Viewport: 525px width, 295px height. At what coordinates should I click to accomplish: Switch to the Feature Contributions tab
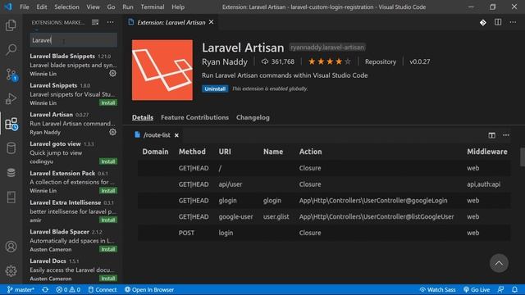194,117
